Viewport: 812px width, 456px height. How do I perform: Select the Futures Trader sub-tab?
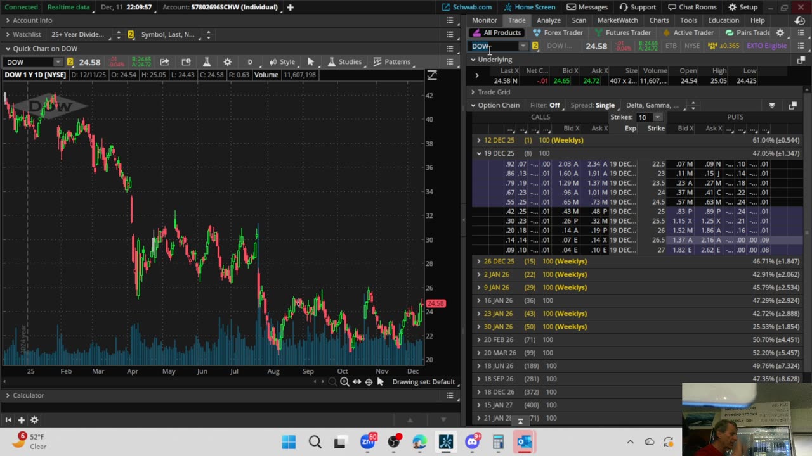[x=622, y=33]
